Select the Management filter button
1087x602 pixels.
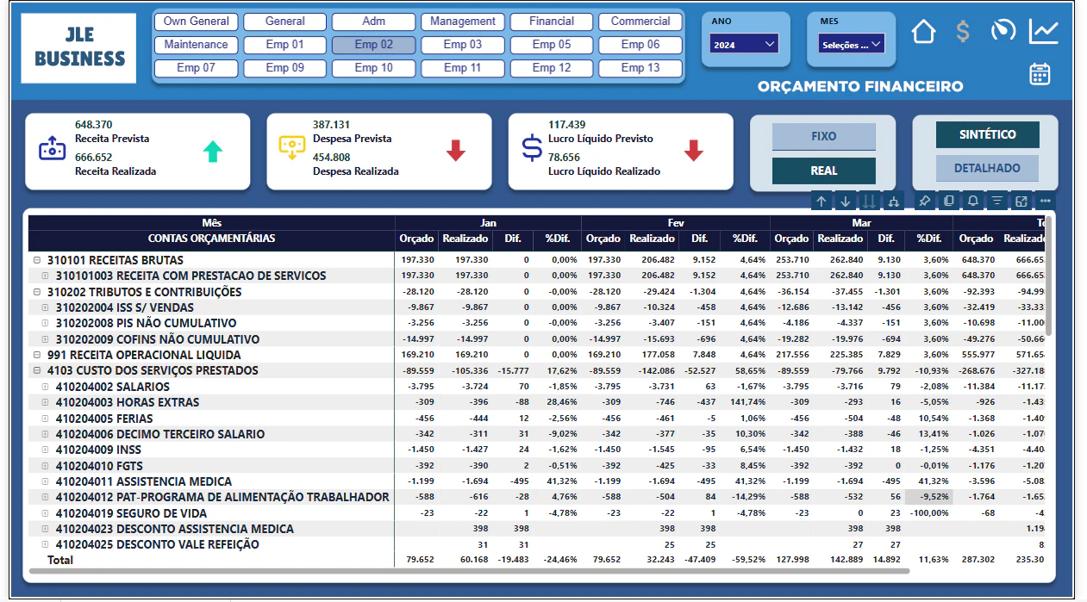click(x=463, y=22)
